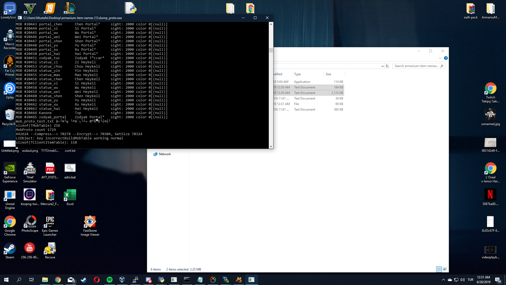506x285 pixels.
Task: Click the Opera icon in the taskbar
Action: coord(96,280)
